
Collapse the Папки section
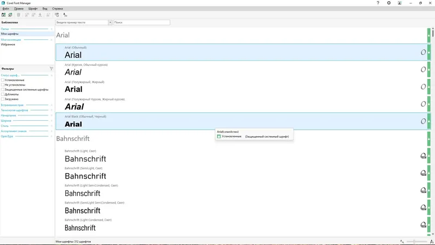tap(52, 29)
